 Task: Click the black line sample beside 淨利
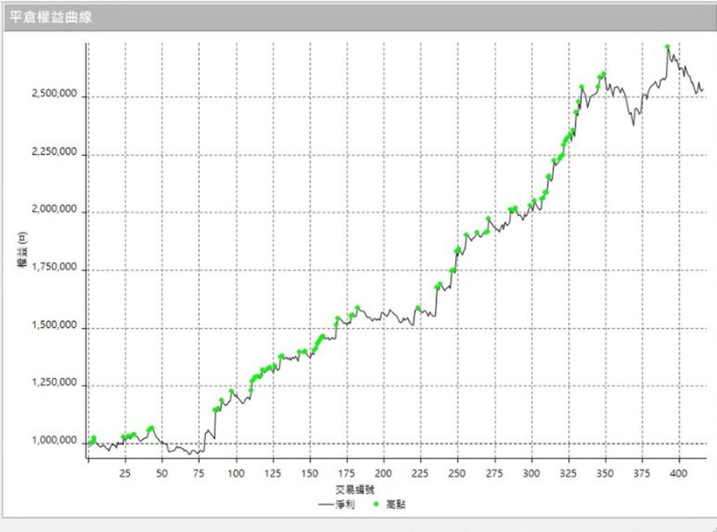point(328,504)
